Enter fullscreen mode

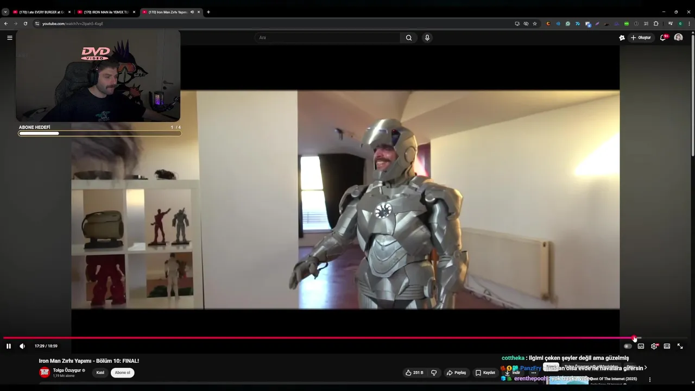pos(680,346)
